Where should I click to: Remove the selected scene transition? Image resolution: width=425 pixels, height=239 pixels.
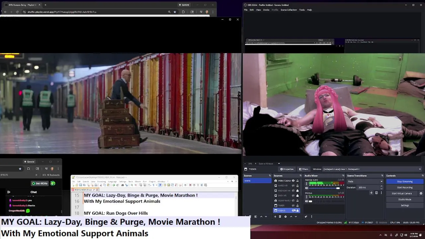point(376,193)
